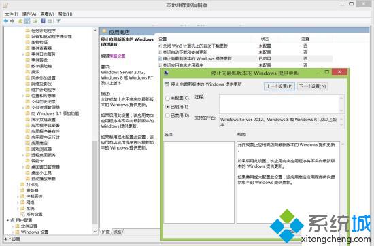Select the 已禁用(D) radio button

click(x=167, y=116)
